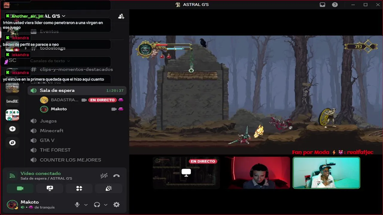This screenshot has height=215, width=383.
Task: Open the server with group photo icon
Action: point(12,88)
